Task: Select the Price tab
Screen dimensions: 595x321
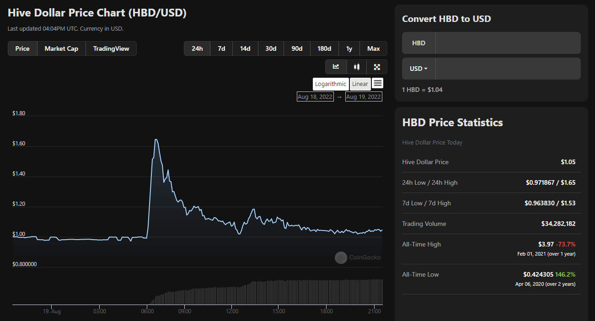Action: 22,48
